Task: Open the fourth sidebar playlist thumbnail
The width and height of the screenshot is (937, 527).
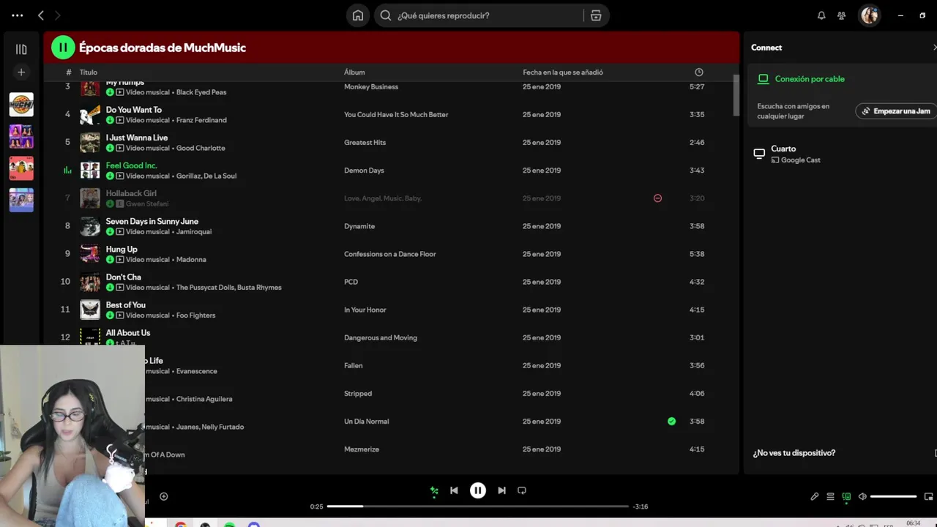Action: [21, 200]
